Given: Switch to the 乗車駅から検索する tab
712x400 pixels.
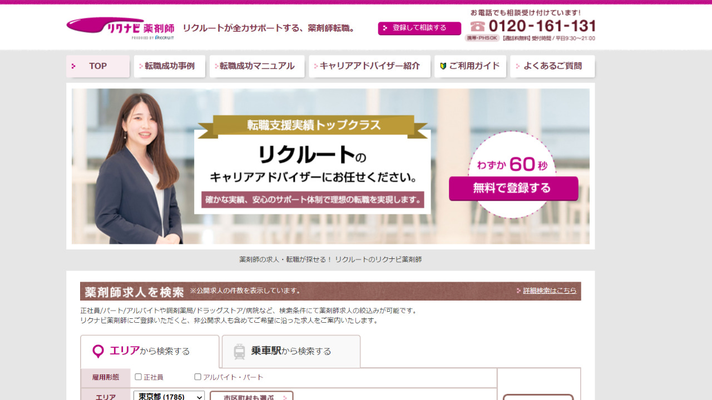Looking at the screenshot, I should click(x=291, y=351).
